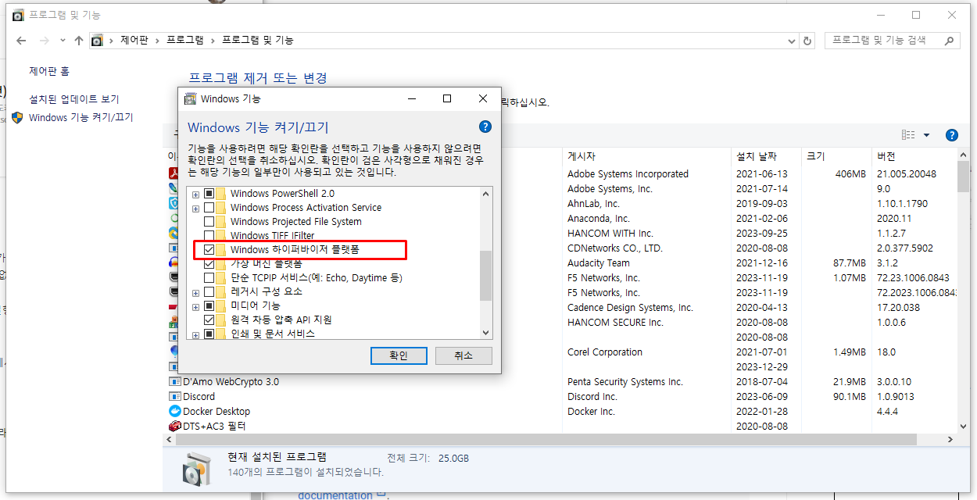
Task: Click the help icon beside the view options
Action: pyautogui.click(x=951, y=135)
